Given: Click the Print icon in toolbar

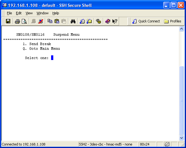Looking at the screenshot, I should [x=17, y=21].
